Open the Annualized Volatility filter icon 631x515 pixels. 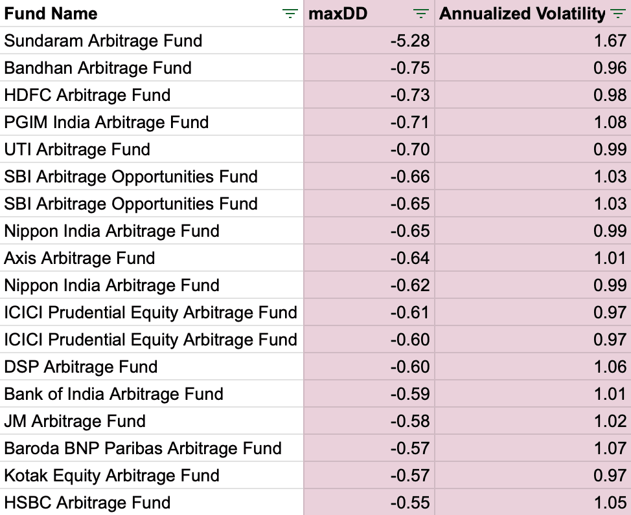617,14
